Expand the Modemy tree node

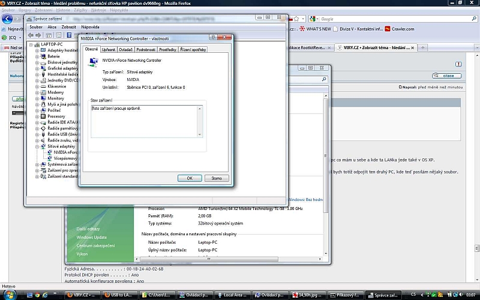click(x=37, y=92)
